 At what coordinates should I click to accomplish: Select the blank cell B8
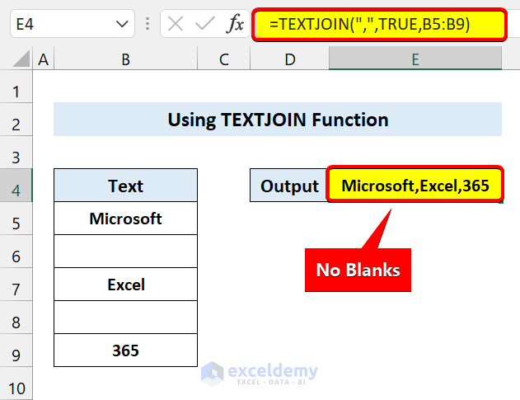coord(125,317)
